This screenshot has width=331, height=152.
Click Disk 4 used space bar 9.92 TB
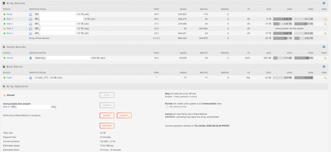coord(283,33)
